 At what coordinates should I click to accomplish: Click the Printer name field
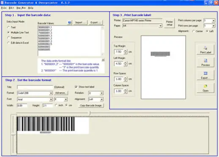[142, 21]
